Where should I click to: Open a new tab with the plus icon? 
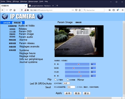(57, 5)
